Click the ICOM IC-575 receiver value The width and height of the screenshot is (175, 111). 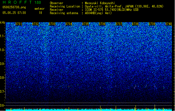coord(112,10)
